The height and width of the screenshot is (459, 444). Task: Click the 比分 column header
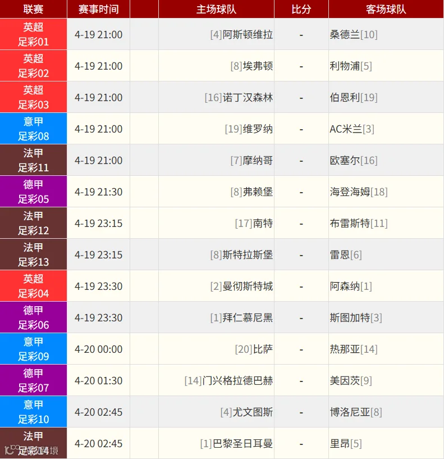coord(301,9)
